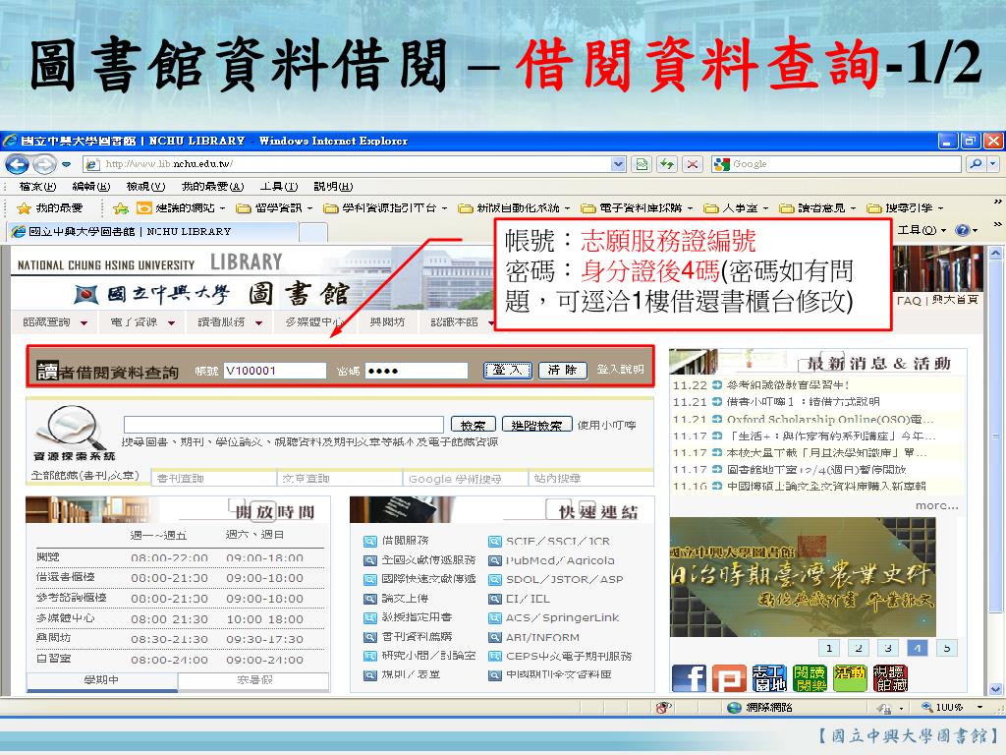Open the Facebook icon link

click(x=689, y=678)
